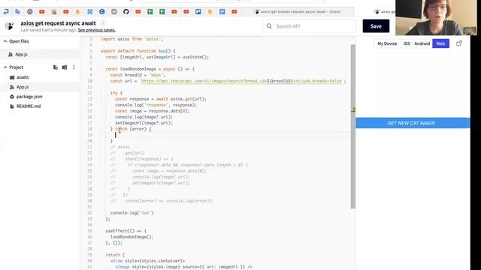Click the snack title 'axios get request async await'
The image size is (481, 270).
59,23
